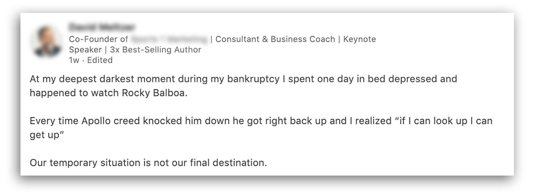The height and width of the screenshot is (192, 534).
Task: Click "Consultant & Business Coach" in headline
Action: click(275, 39)
